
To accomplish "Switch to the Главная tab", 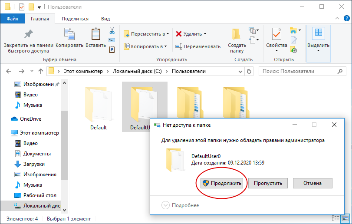I will (x=40, y=19).
